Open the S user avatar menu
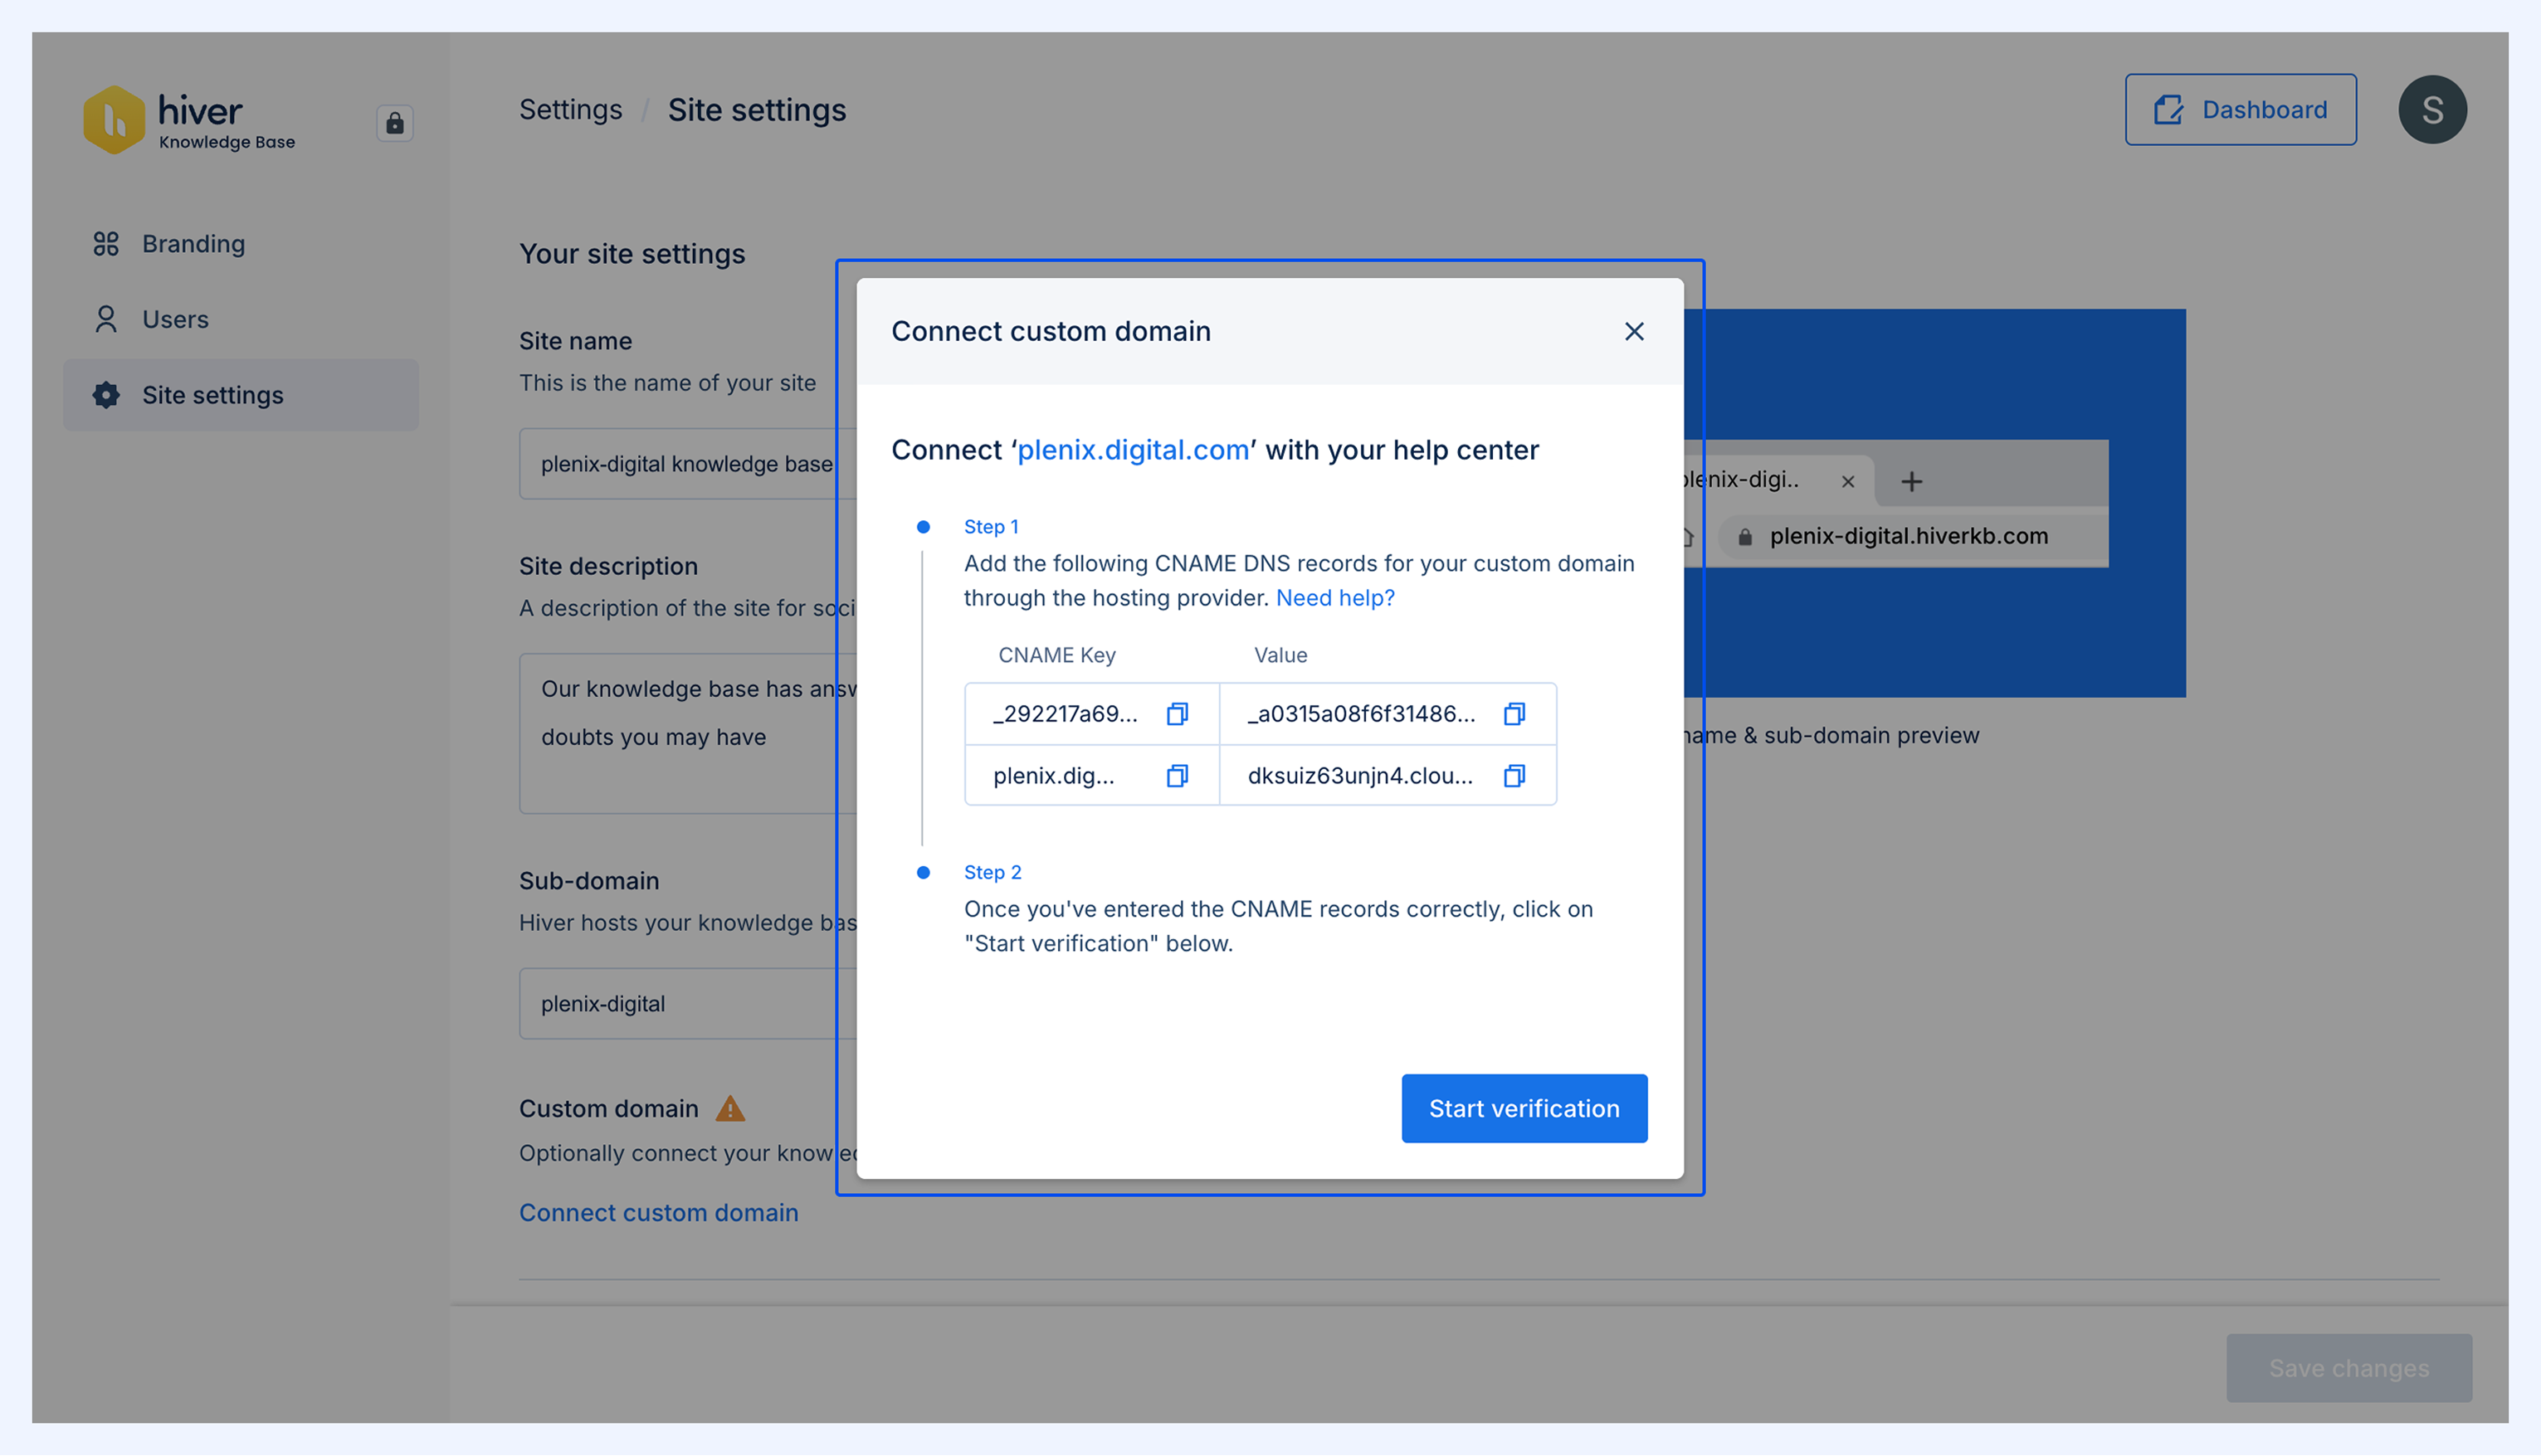 [x=2432, y=110]
